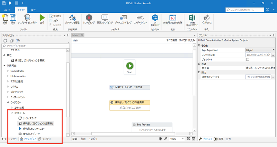Click the fit-to-screen icon in the designer footer
Viewport: 277px width, 147px height.
tap(188, 139)
